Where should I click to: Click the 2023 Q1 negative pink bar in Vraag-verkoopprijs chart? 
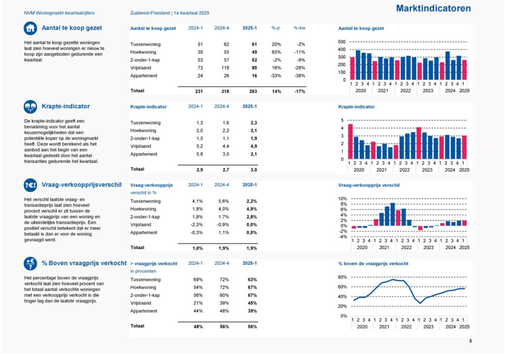pos(420,228)
